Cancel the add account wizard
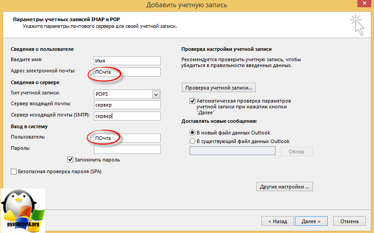Image resolution: width=374 pixels, height=233 pixels. pos(349,221)
